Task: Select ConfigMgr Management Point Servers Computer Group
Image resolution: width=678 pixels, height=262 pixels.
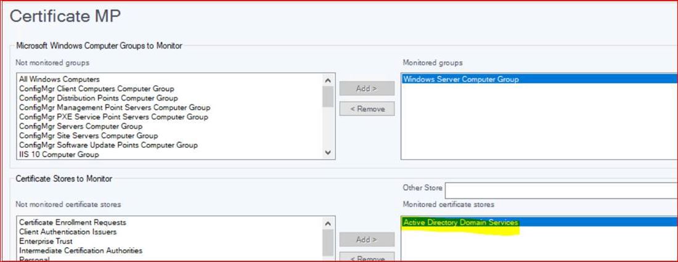Action: (115, 107)
